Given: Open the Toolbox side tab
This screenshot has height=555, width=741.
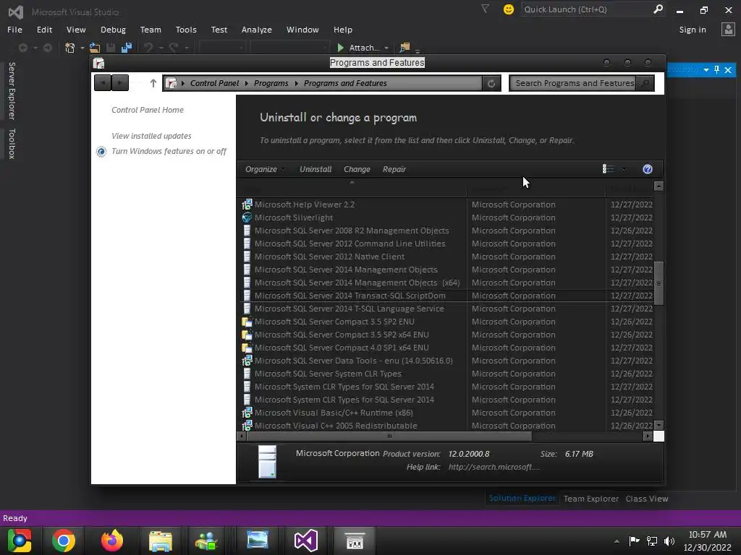Looking at the screenshot, I should point(12,144).
